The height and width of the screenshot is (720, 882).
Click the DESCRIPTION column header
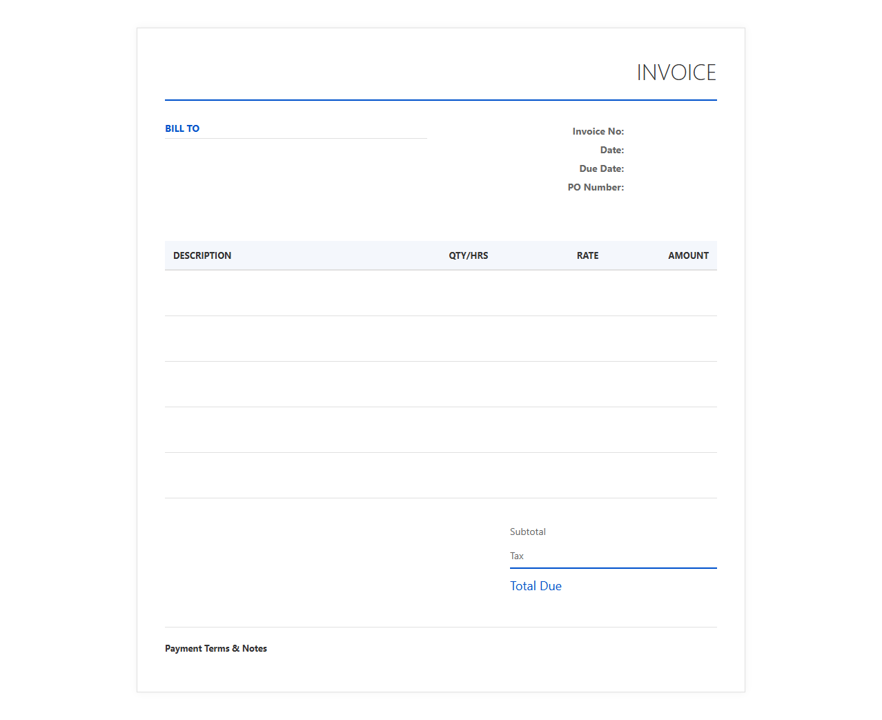(202, 255)
